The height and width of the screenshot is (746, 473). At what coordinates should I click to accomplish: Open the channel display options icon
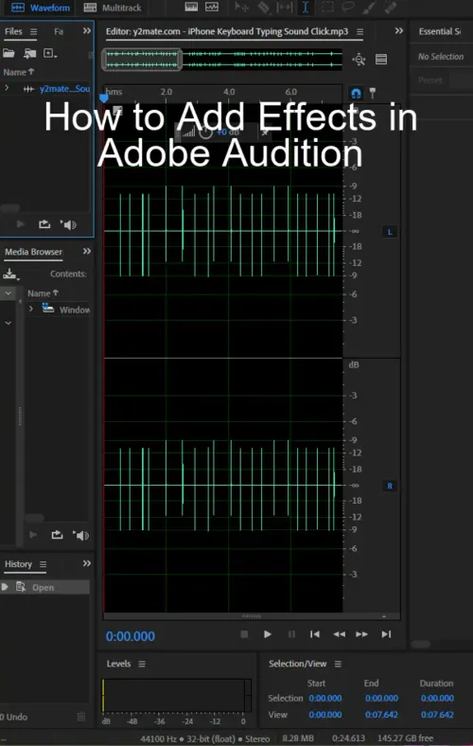[x=381, y=60]
